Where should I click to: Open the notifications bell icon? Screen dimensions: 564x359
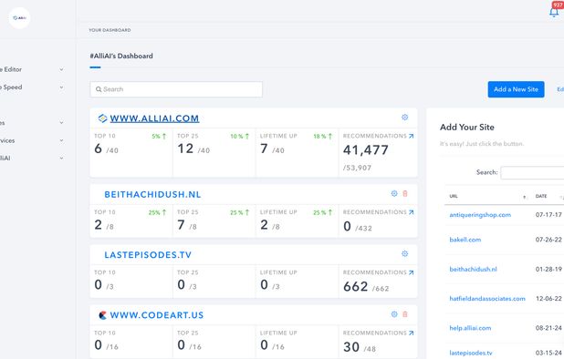(554, 12)
